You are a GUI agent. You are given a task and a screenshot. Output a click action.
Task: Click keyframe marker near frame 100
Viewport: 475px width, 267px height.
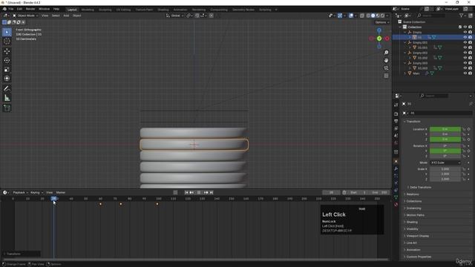(x=157, y=204)
